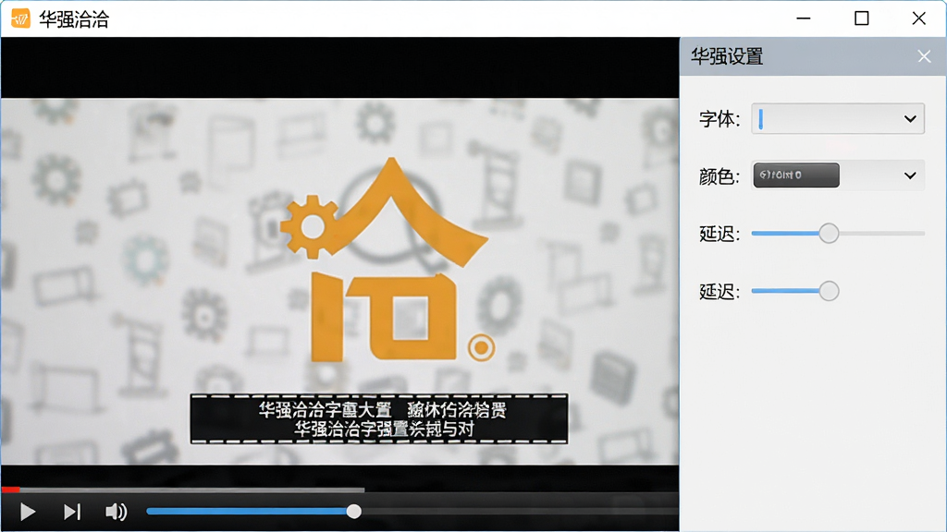Start playback with the play button
The image size is (947, 532).
(27, 512)
